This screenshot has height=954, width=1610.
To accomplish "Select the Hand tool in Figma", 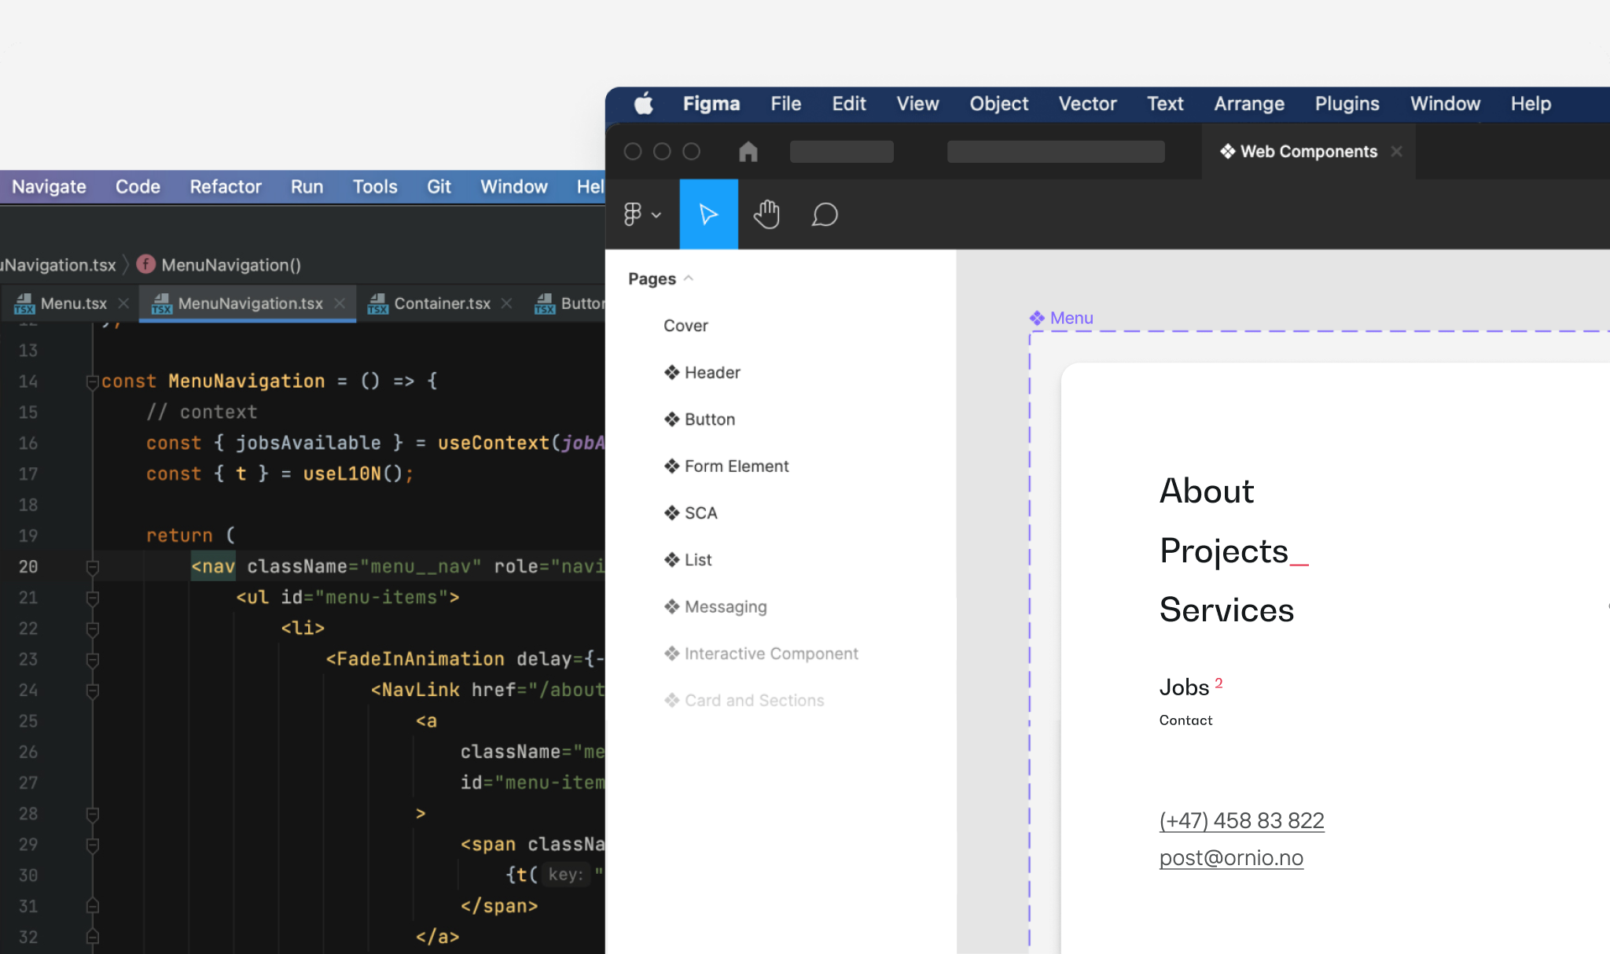I will [766, 213].
